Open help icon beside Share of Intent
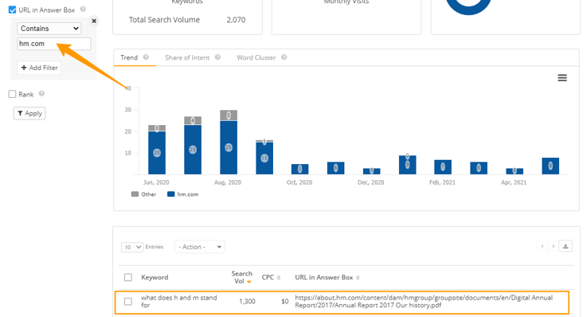587x317 pixels. (217, 57)
